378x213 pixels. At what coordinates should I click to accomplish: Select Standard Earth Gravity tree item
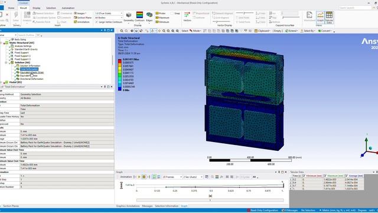(26, 49)
